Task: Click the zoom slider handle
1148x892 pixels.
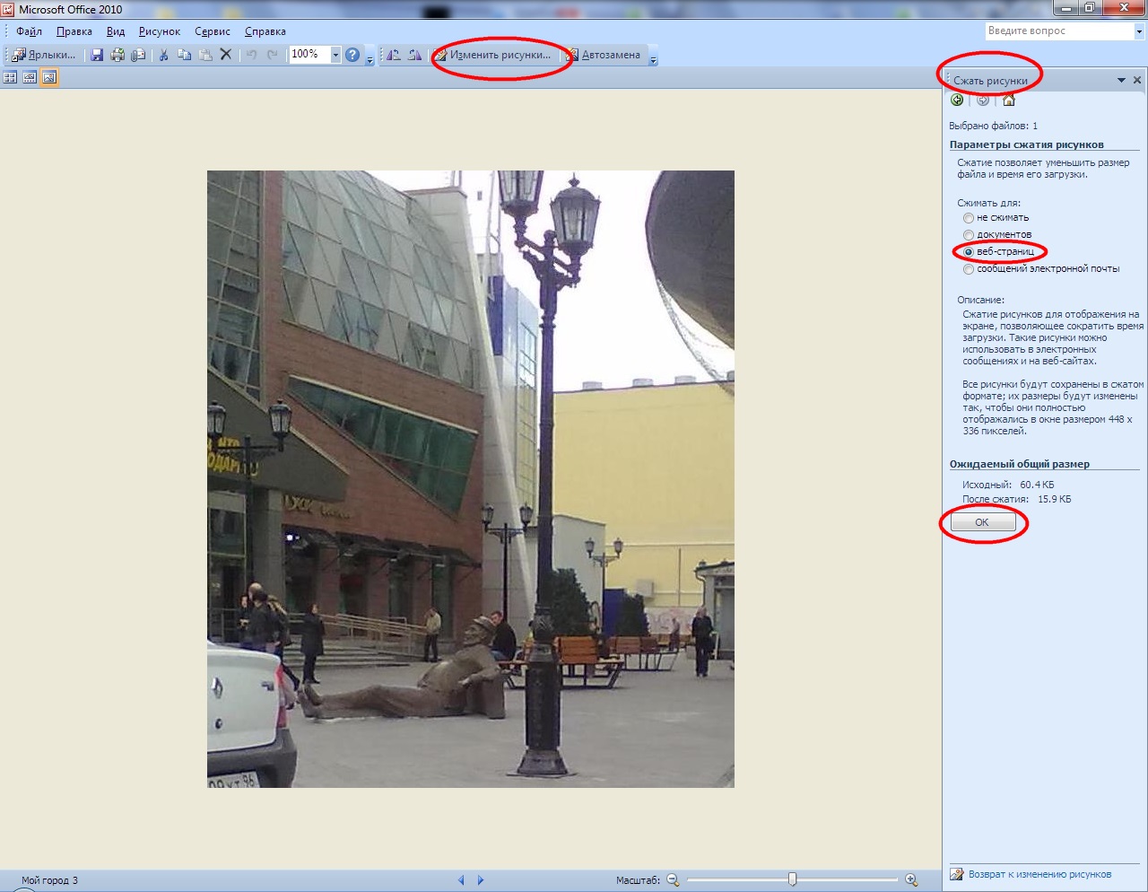Action: coord(792,879)
